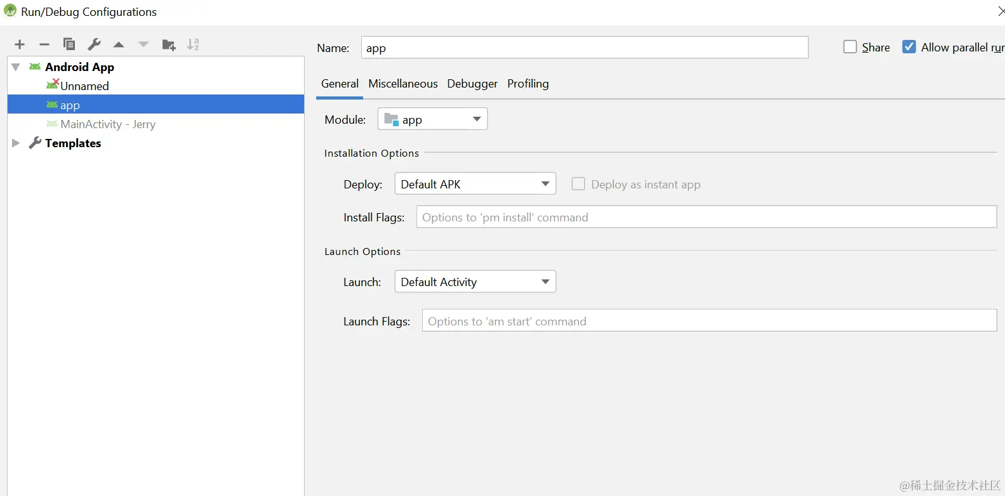This screenshot has height=496, width=1005.
Task: Switch to the General tab
Action: pos(340,84)
